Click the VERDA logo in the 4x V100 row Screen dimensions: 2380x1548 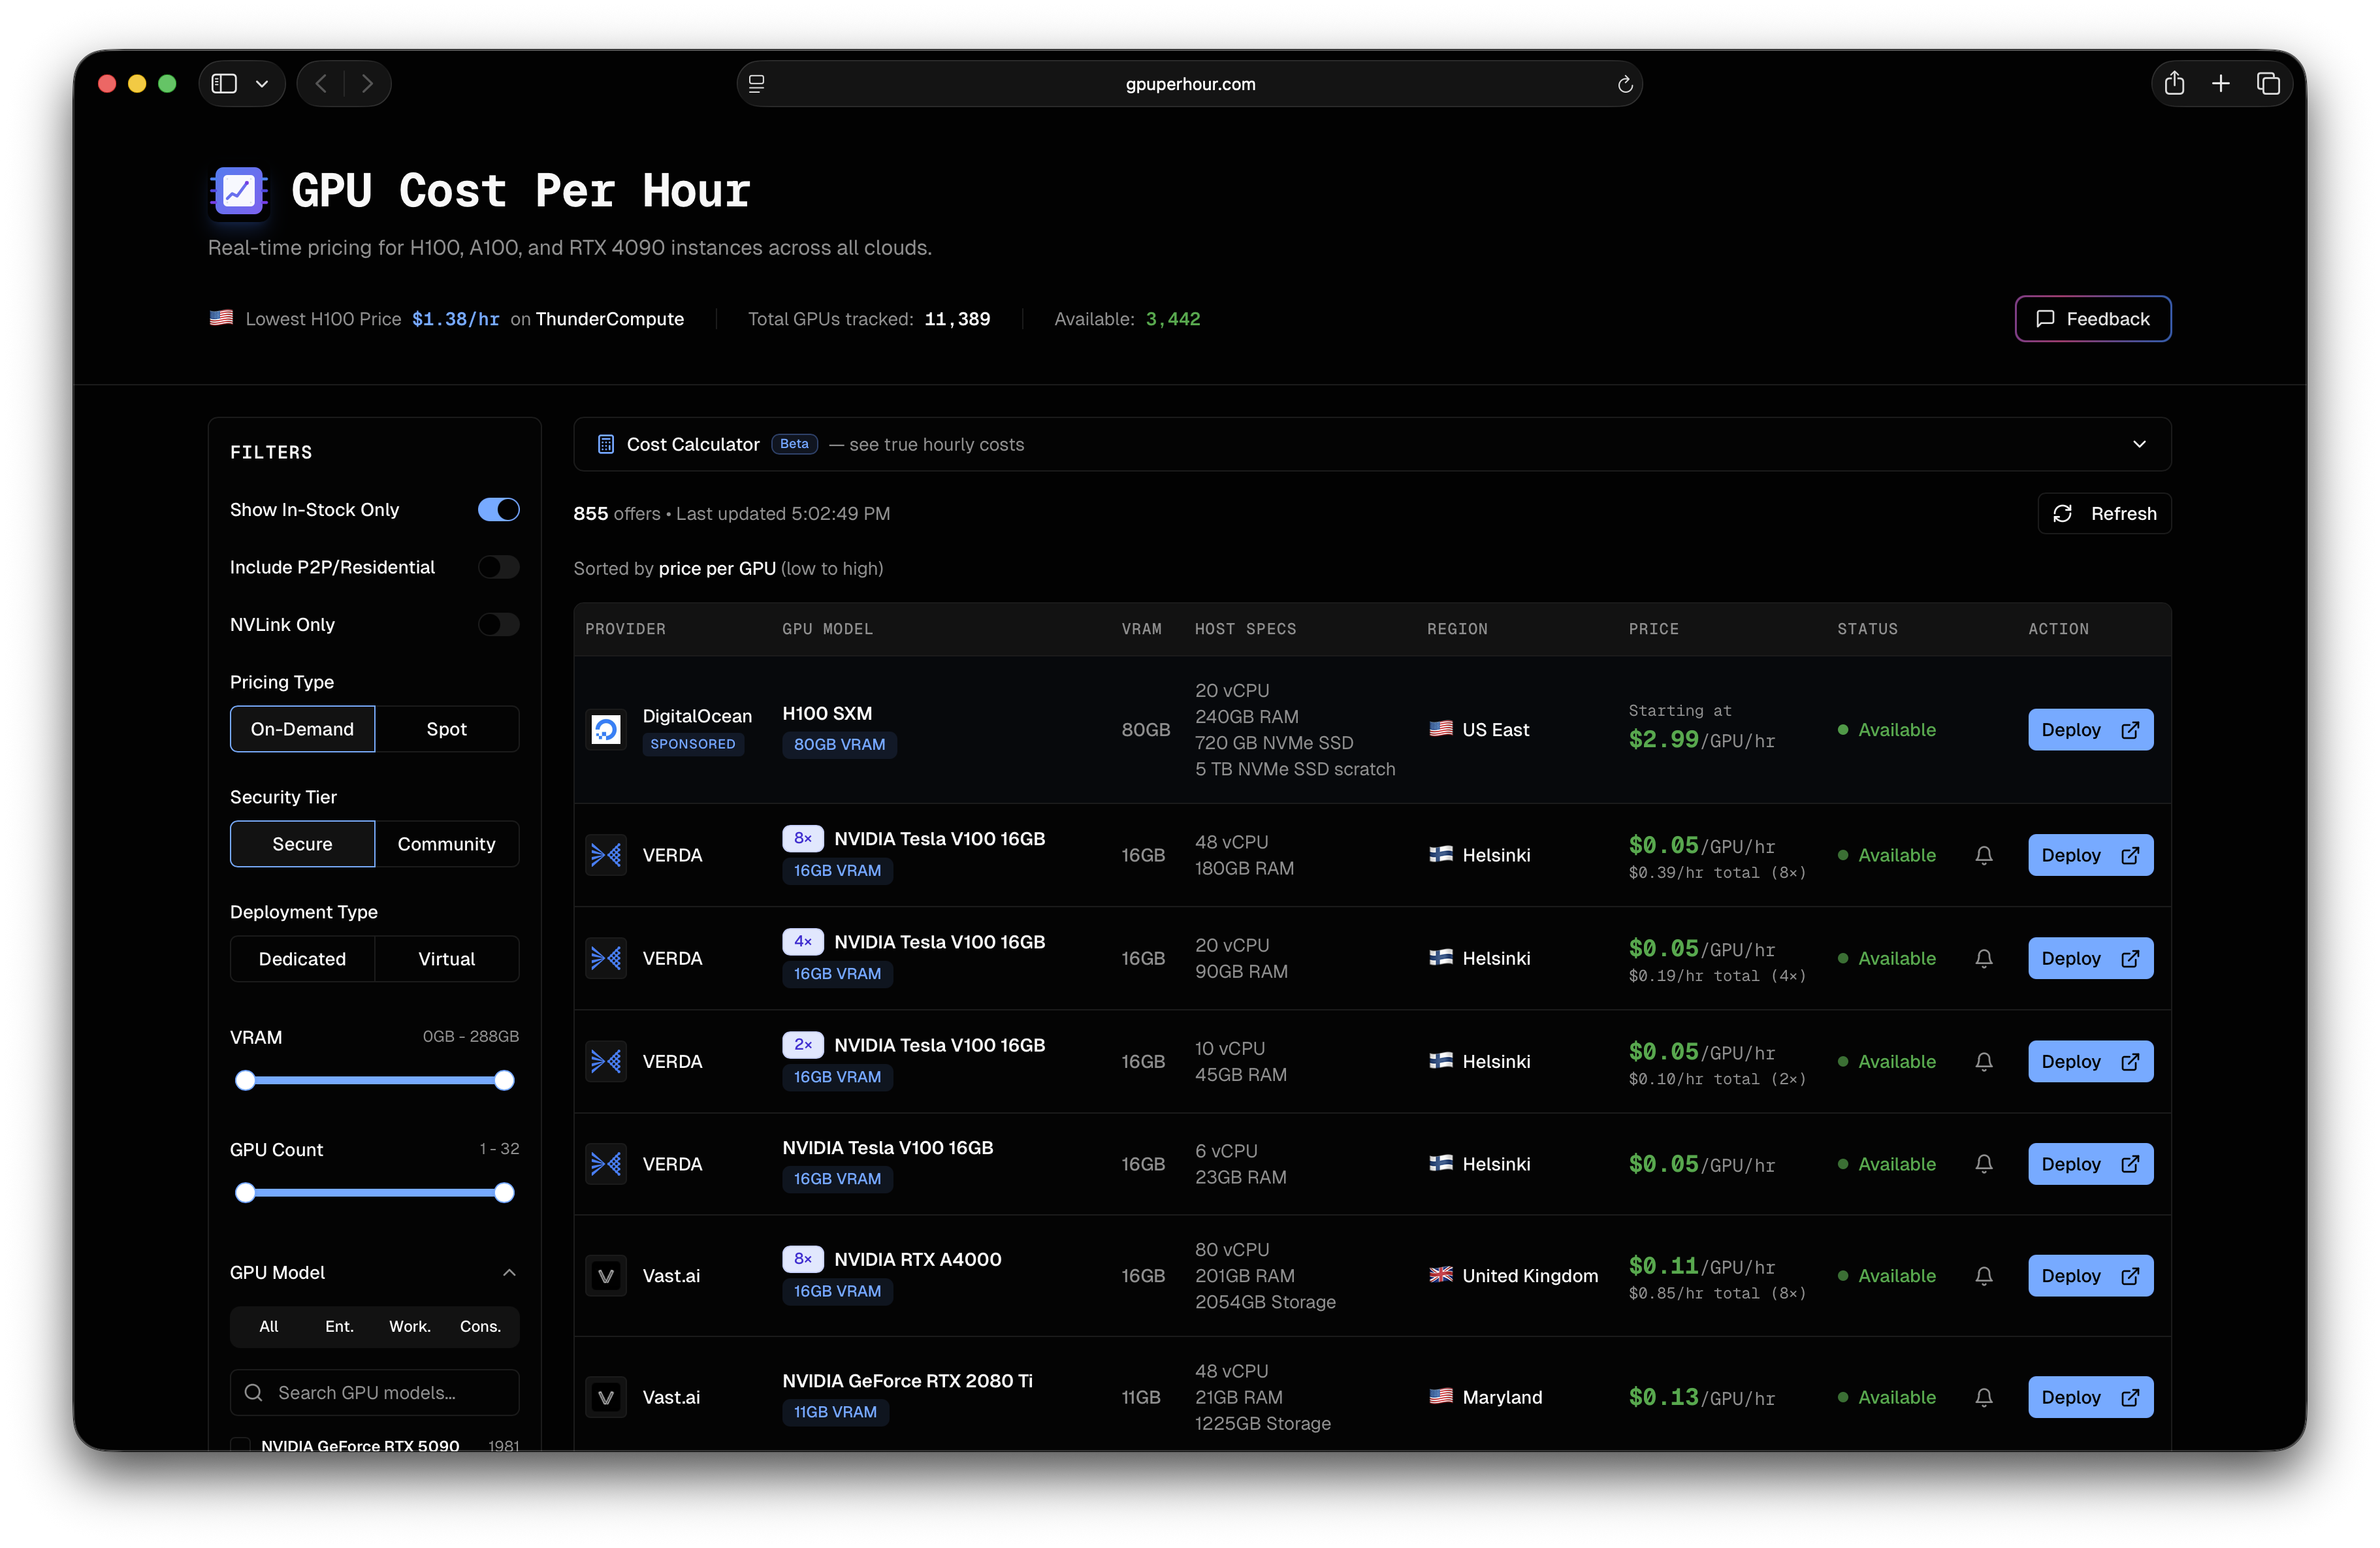[x=606, y=958]
